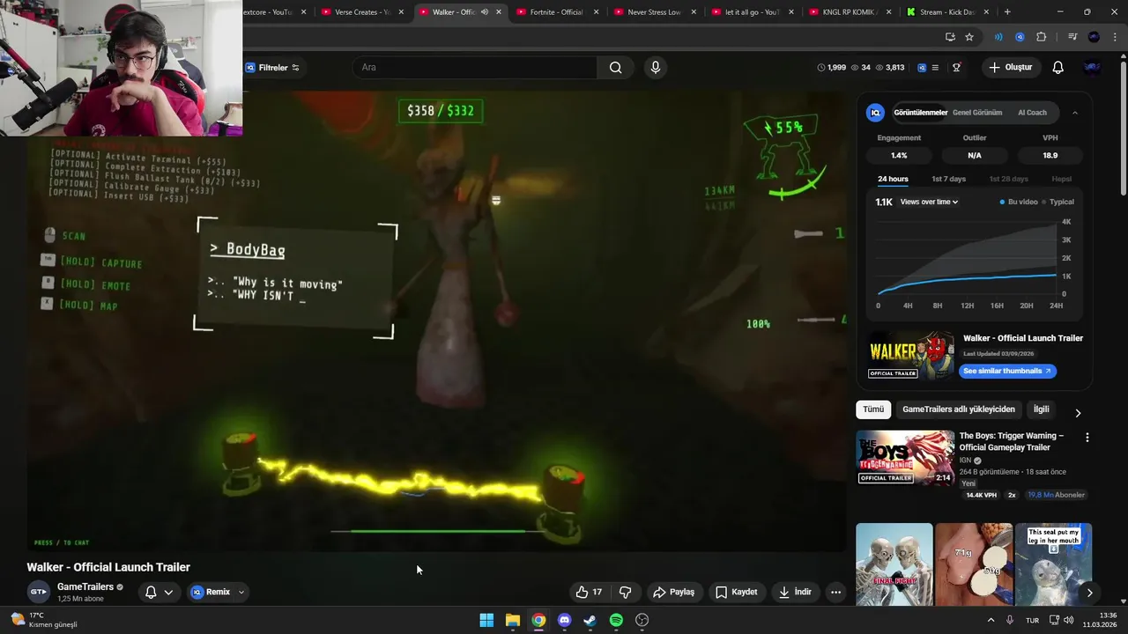Viewport: 1128px width, 634px height.
Task: Toggle the Typical legend series
Action: [1058, 202]
